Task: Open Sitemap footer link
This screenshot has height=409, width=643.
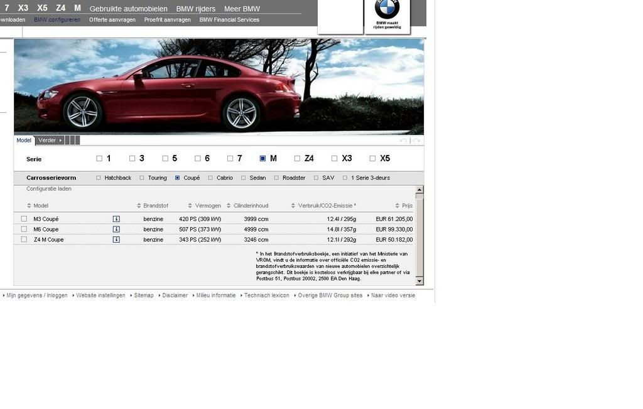Action: (144, 295)
